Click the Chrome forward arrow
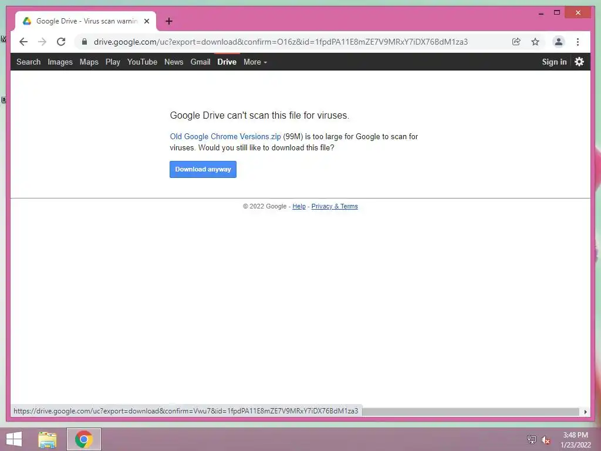Viewport: 601px width, 451px height. click(42, 42)
